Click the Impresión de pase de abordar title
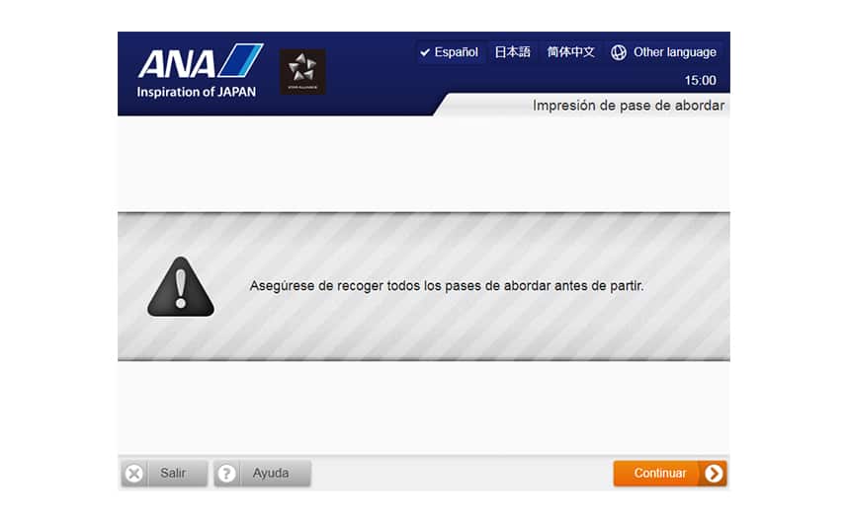The height and width of the screenshot is (523, 848). (629, 106)
